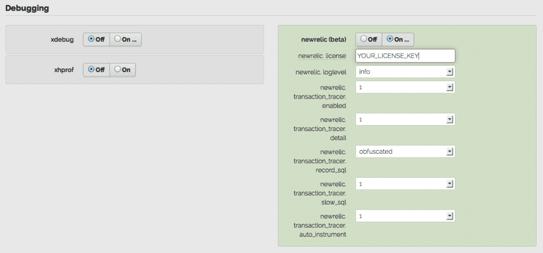This screenshot has width=543, height=253.
Task: Click the xdebug label
Action: pyautogui.click(x=62, y=39)
